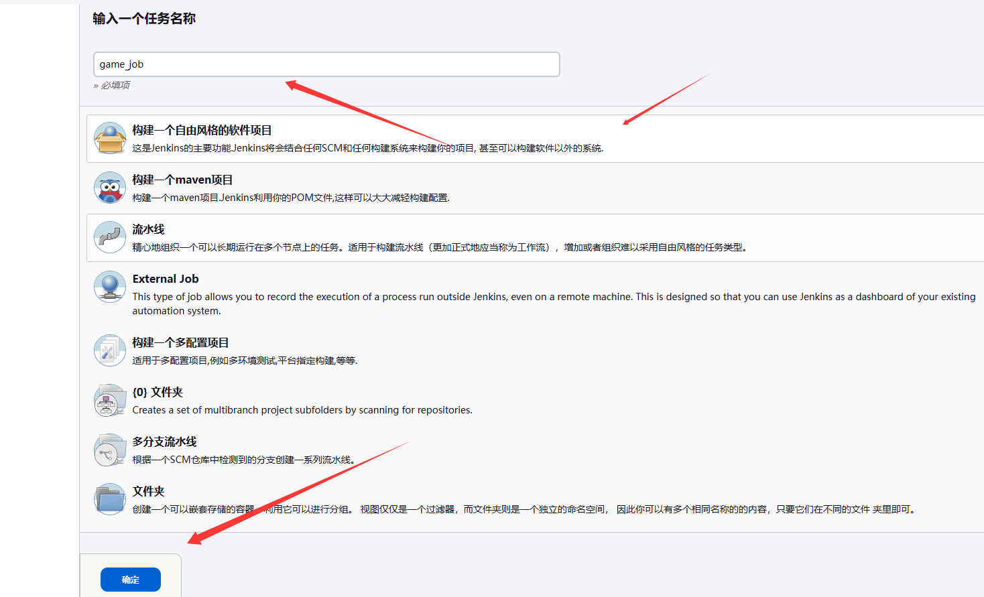Select 构建一个多配置项目 title
Viewport: 984px width, 597px height.
coord(180,342)
